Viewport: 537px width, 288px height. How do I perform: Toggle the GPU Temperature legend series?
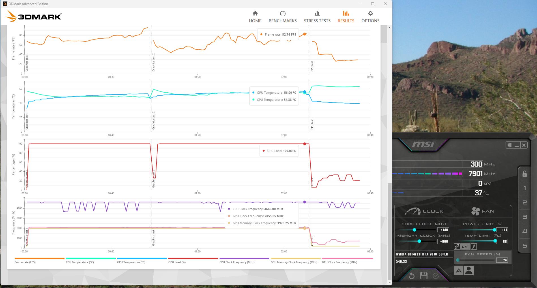(x=142, y=261)
